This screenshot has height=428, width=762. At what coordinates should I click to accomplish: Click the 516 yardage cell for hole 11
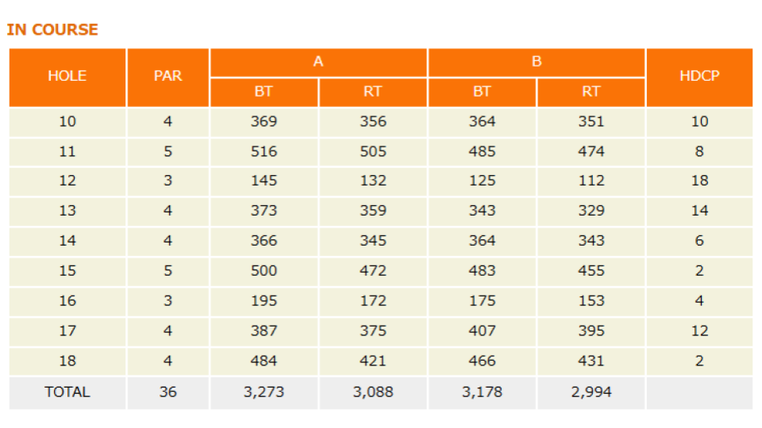click(x=264, y=151)
